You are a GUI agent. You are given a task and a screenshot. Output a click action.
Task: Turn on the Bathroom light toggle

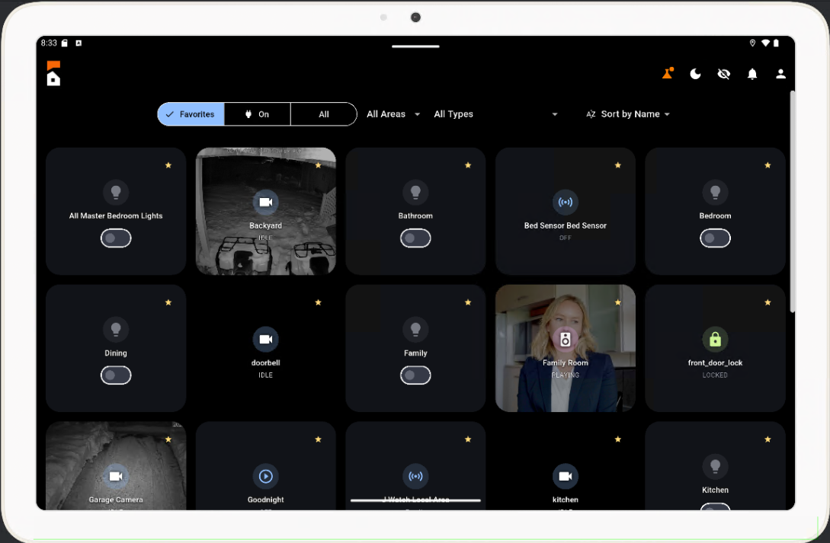415,238
